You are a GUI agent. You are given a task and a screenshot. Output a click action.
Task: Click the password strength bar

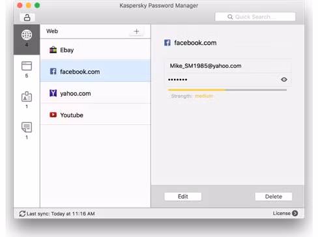pos(227,90)
